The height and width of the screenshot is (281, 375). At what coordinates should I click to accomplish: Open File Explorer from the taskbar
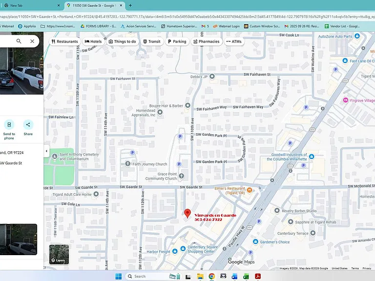pos(200,276)
